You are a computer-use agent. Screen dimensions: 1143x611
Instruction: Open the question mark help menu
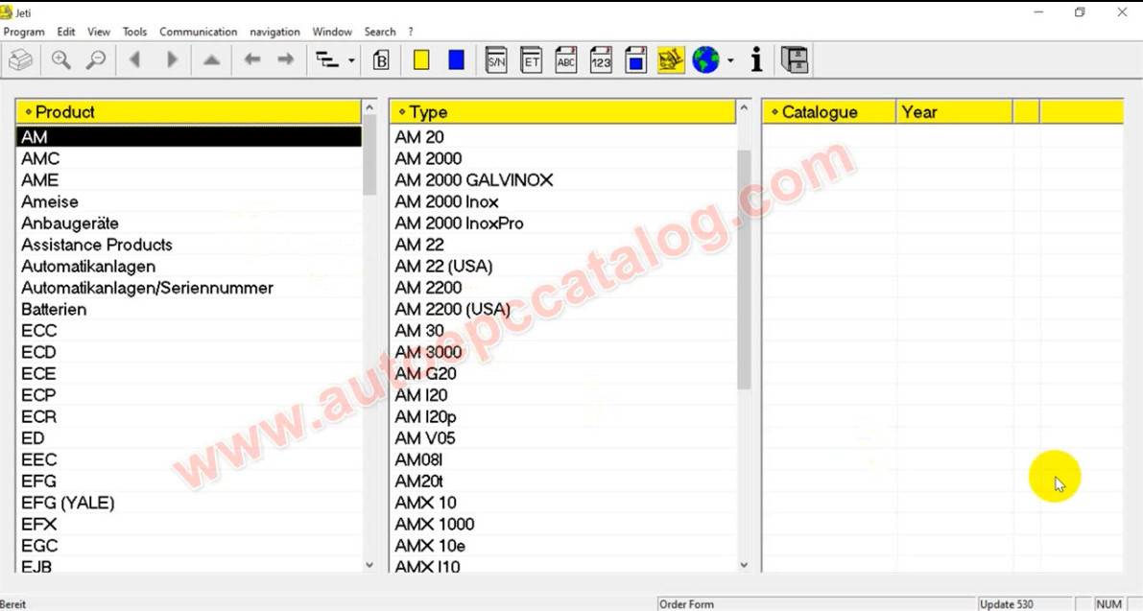click(x=411, y=32)
